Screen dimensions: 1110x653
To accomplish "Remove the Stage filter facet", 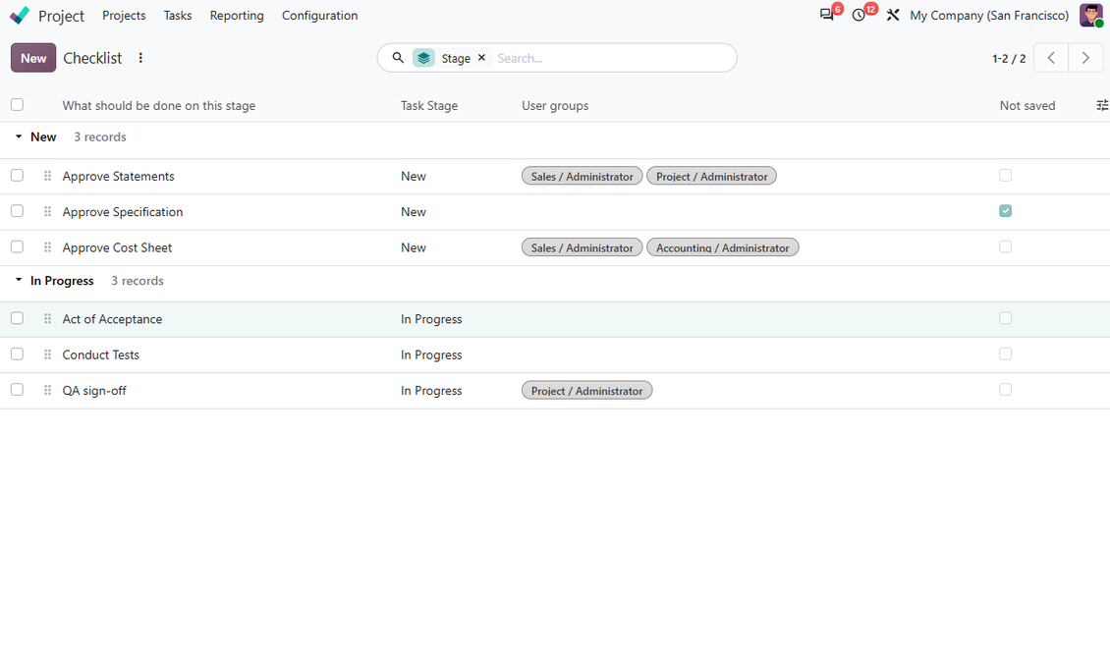I will coord(481,58).
